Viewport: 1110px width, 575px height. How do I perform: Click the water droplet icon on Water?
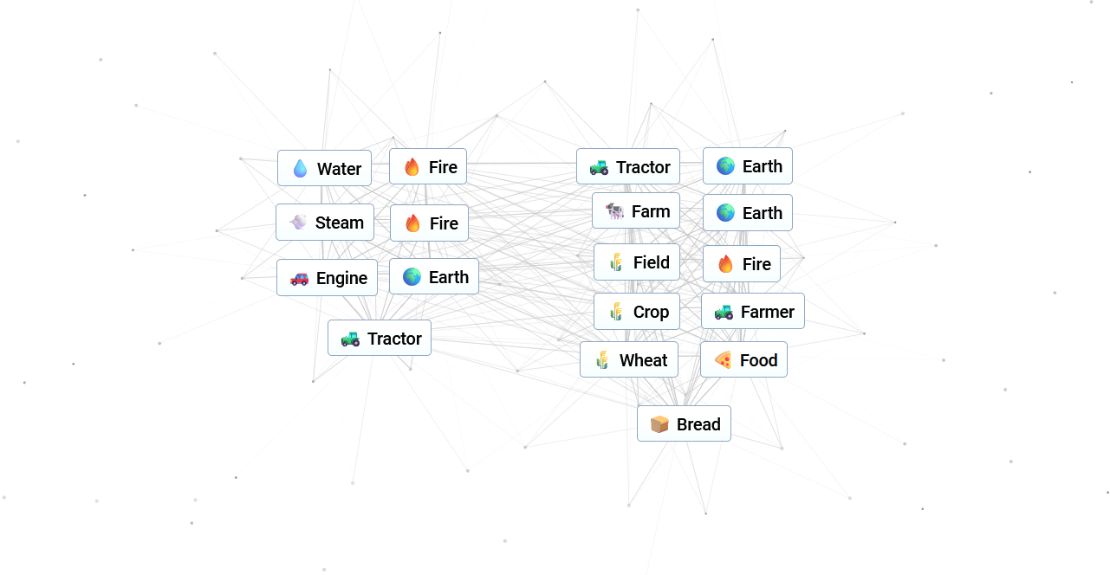pyautogui.click(x=300, y=169)
